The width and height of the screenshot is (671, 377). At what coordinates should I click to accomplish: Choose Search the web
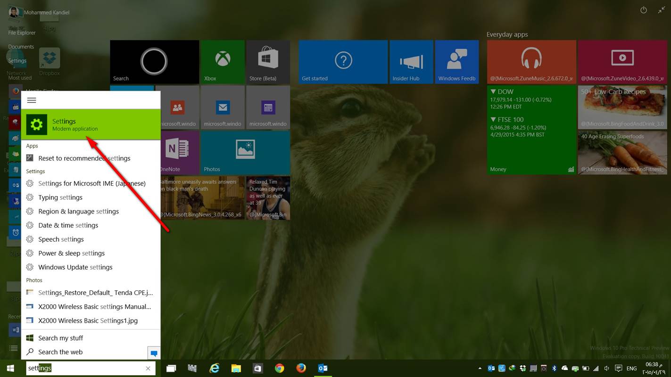tap(85, 352)
